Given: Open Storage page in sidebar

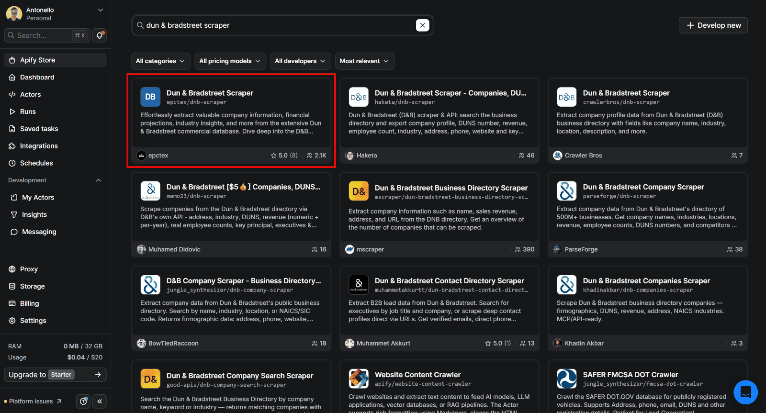Looking at the screenshot, I should pos(56,286).
